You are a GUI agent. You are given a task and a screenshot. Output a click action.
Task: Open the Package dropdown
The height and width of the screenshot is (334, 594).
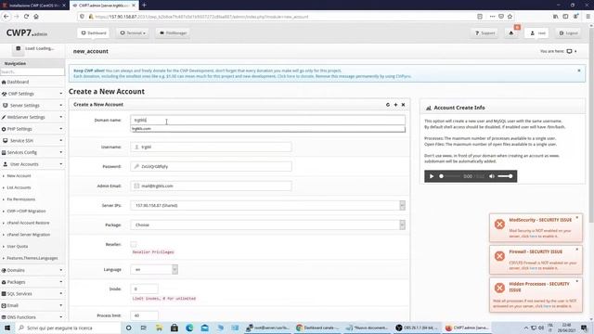[267, 225]
